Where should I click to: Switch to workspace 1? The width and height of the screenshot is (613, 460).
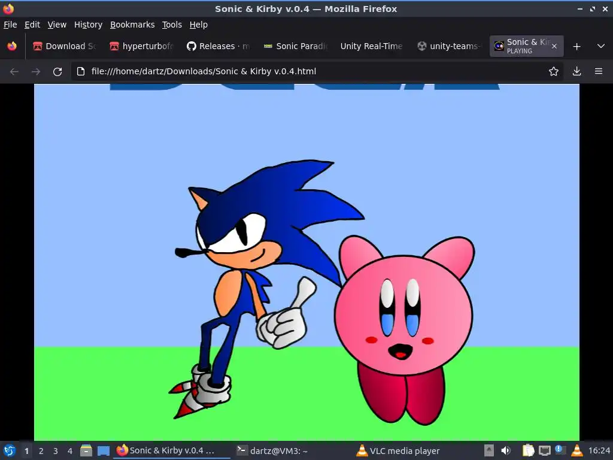pos(26,451)
